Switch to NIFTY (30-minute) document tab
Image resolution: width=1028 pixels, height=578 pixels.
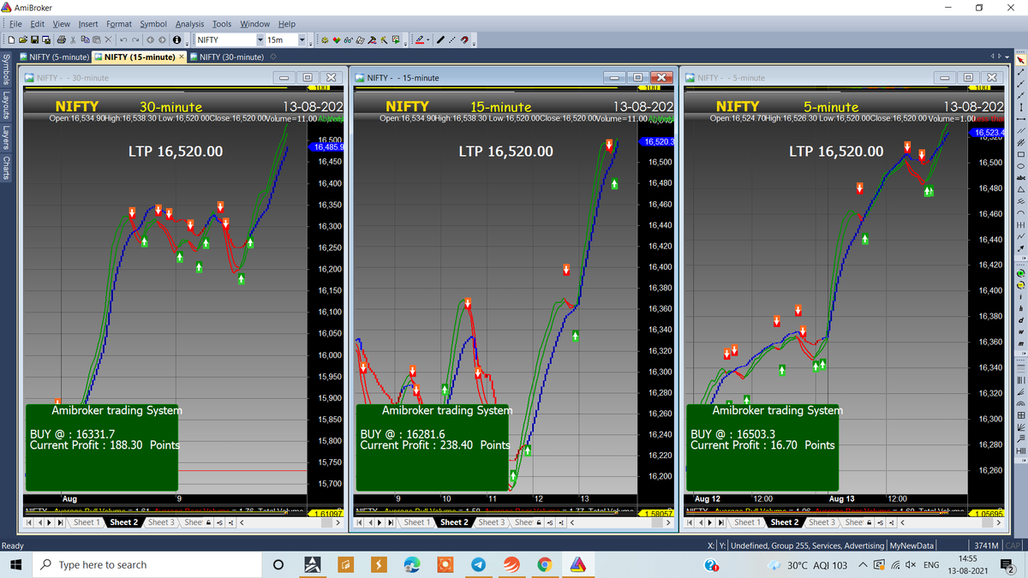(225, 57)
